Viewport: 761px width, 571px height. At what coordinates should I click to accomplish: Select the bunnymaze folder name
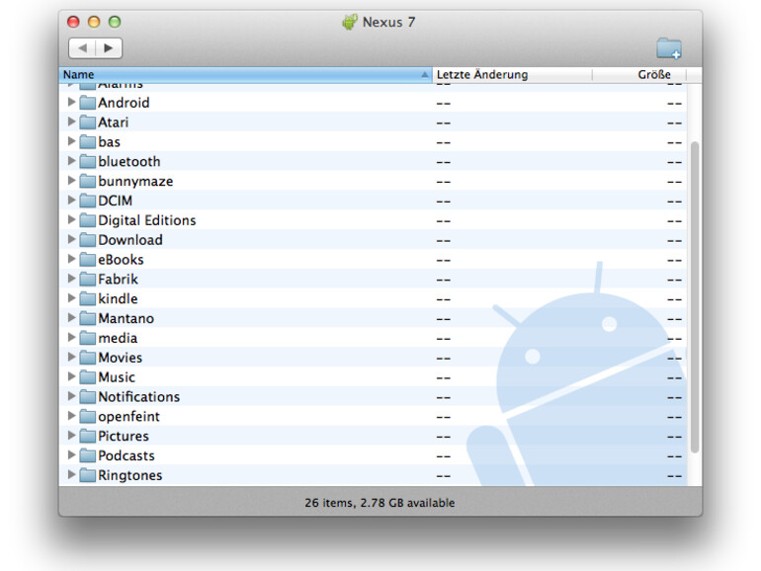[135, 182]
